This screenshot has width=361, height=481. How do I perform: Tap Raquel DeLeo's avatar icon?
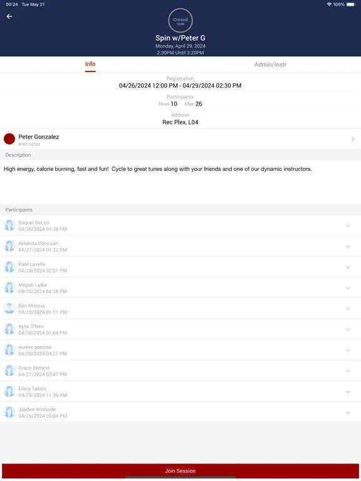pyautogui.click(x=9, y=225)
